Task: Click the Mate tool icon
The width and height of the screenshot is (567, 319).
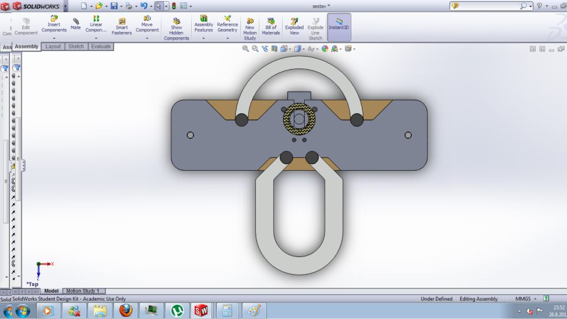Action: [76, 24]
